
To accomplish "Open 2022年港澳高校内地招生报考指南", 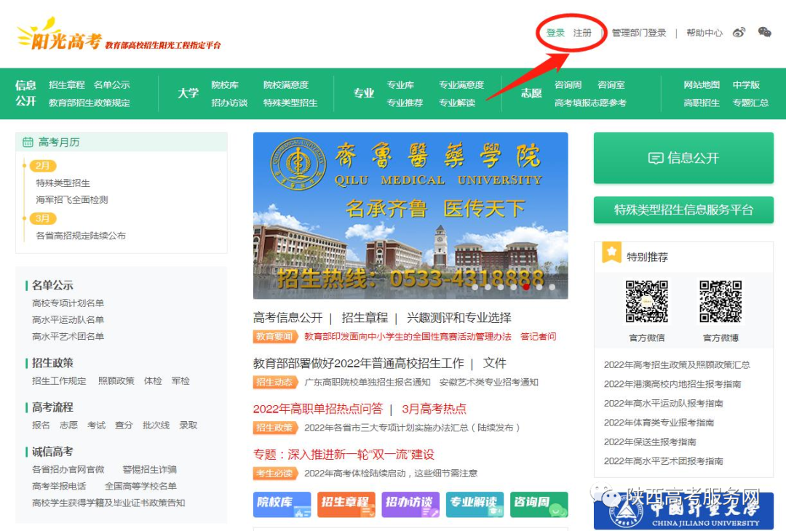I will point(672,384).
